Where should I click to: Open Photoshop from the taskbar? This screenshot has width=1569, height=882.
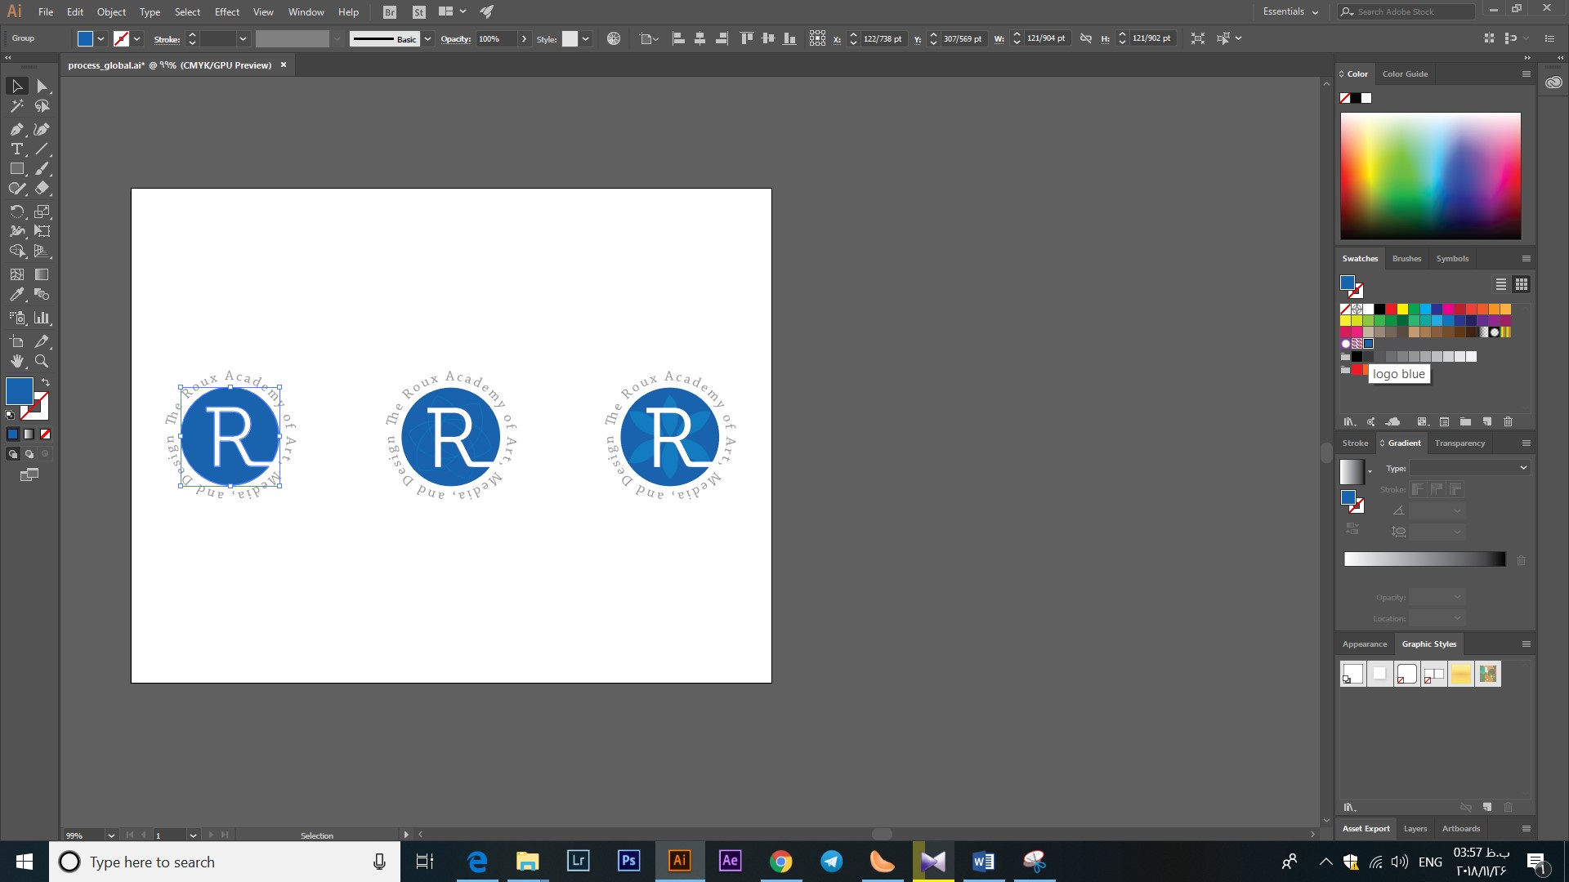[x=628, y=861]
